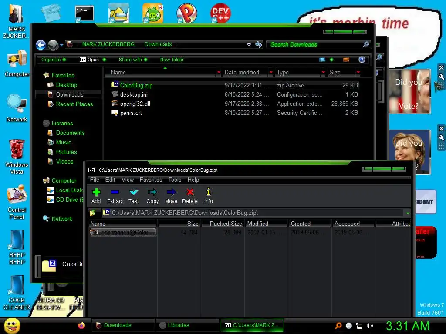
Task: Open Videos library in navigation pane
Action: [x=64, y=161]
